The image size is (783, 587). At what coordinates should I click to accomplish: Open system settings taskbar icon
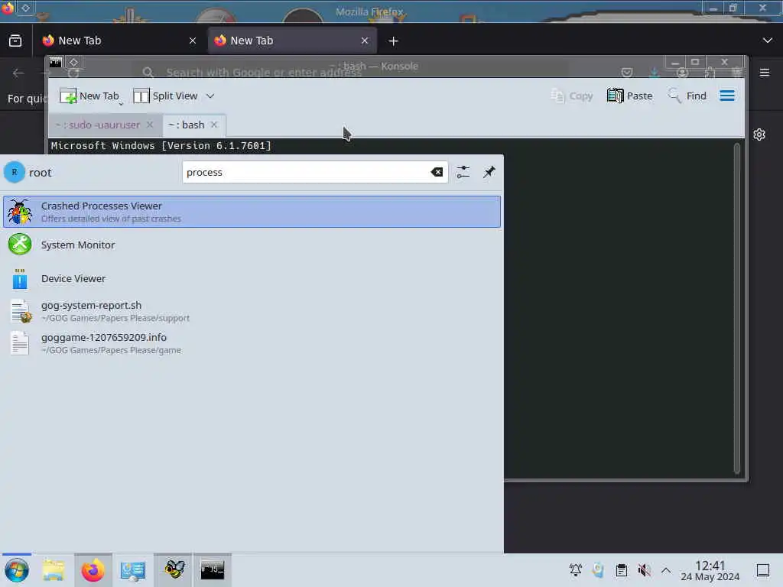(x=133, y=570)
